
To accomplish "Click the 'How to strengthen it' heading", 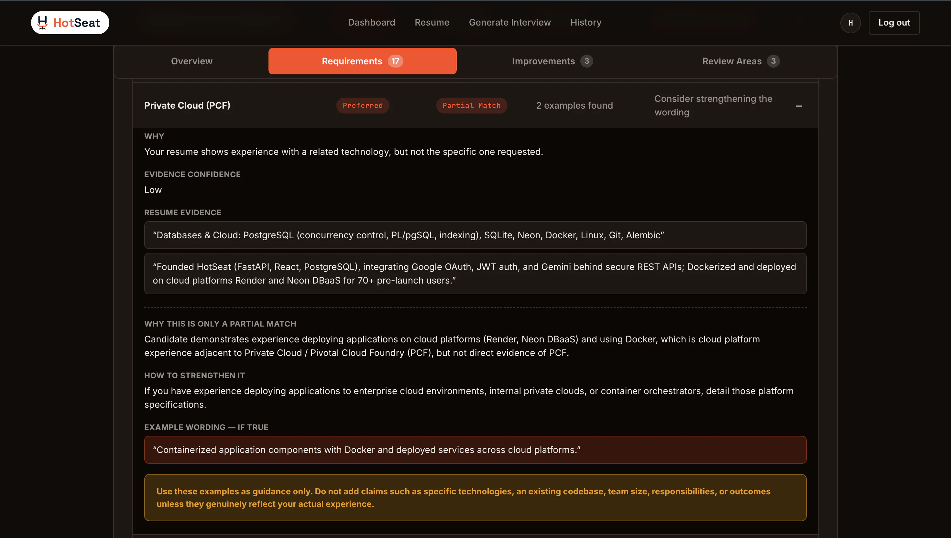I will (194, 375).
